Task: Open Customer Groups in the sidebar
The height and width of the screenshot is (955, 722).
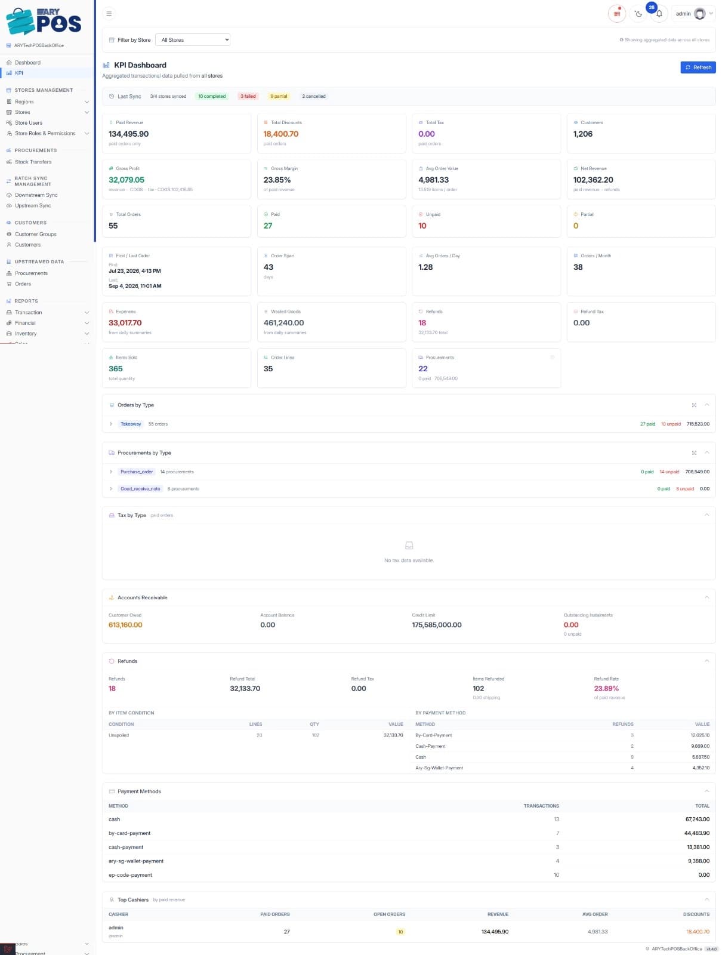Action: tap(35, 234)
